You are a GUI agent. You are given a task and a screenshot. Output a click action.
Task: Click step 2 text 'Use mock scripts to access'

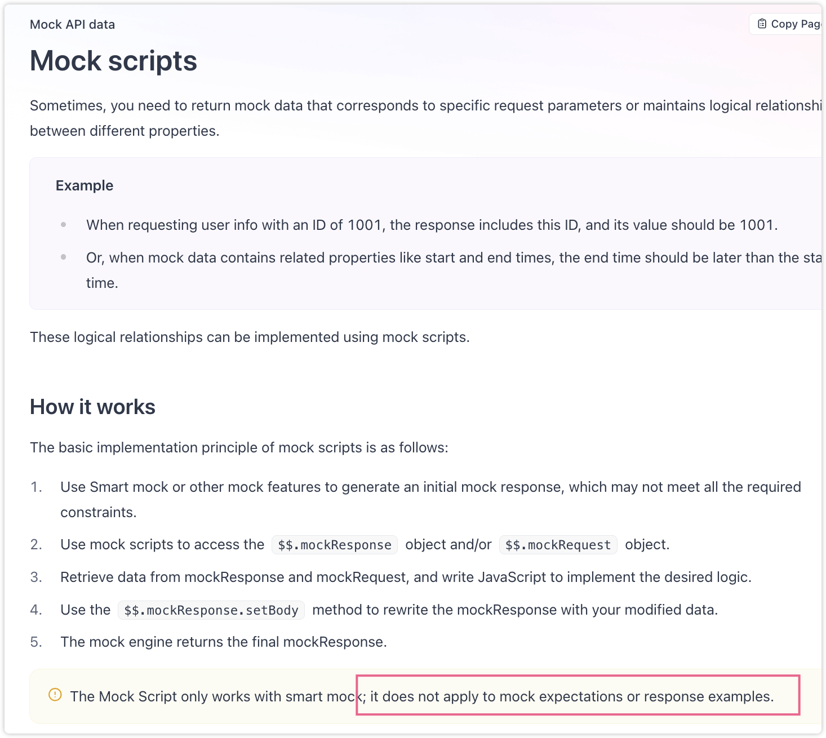(162, 545)
